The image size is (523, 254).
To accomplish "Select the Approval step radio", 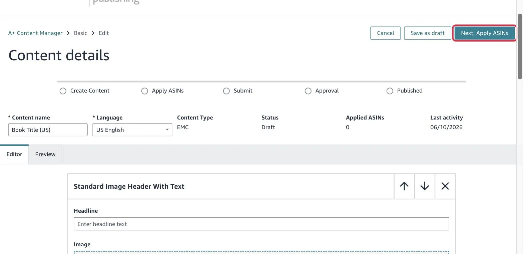I will 308,91.
